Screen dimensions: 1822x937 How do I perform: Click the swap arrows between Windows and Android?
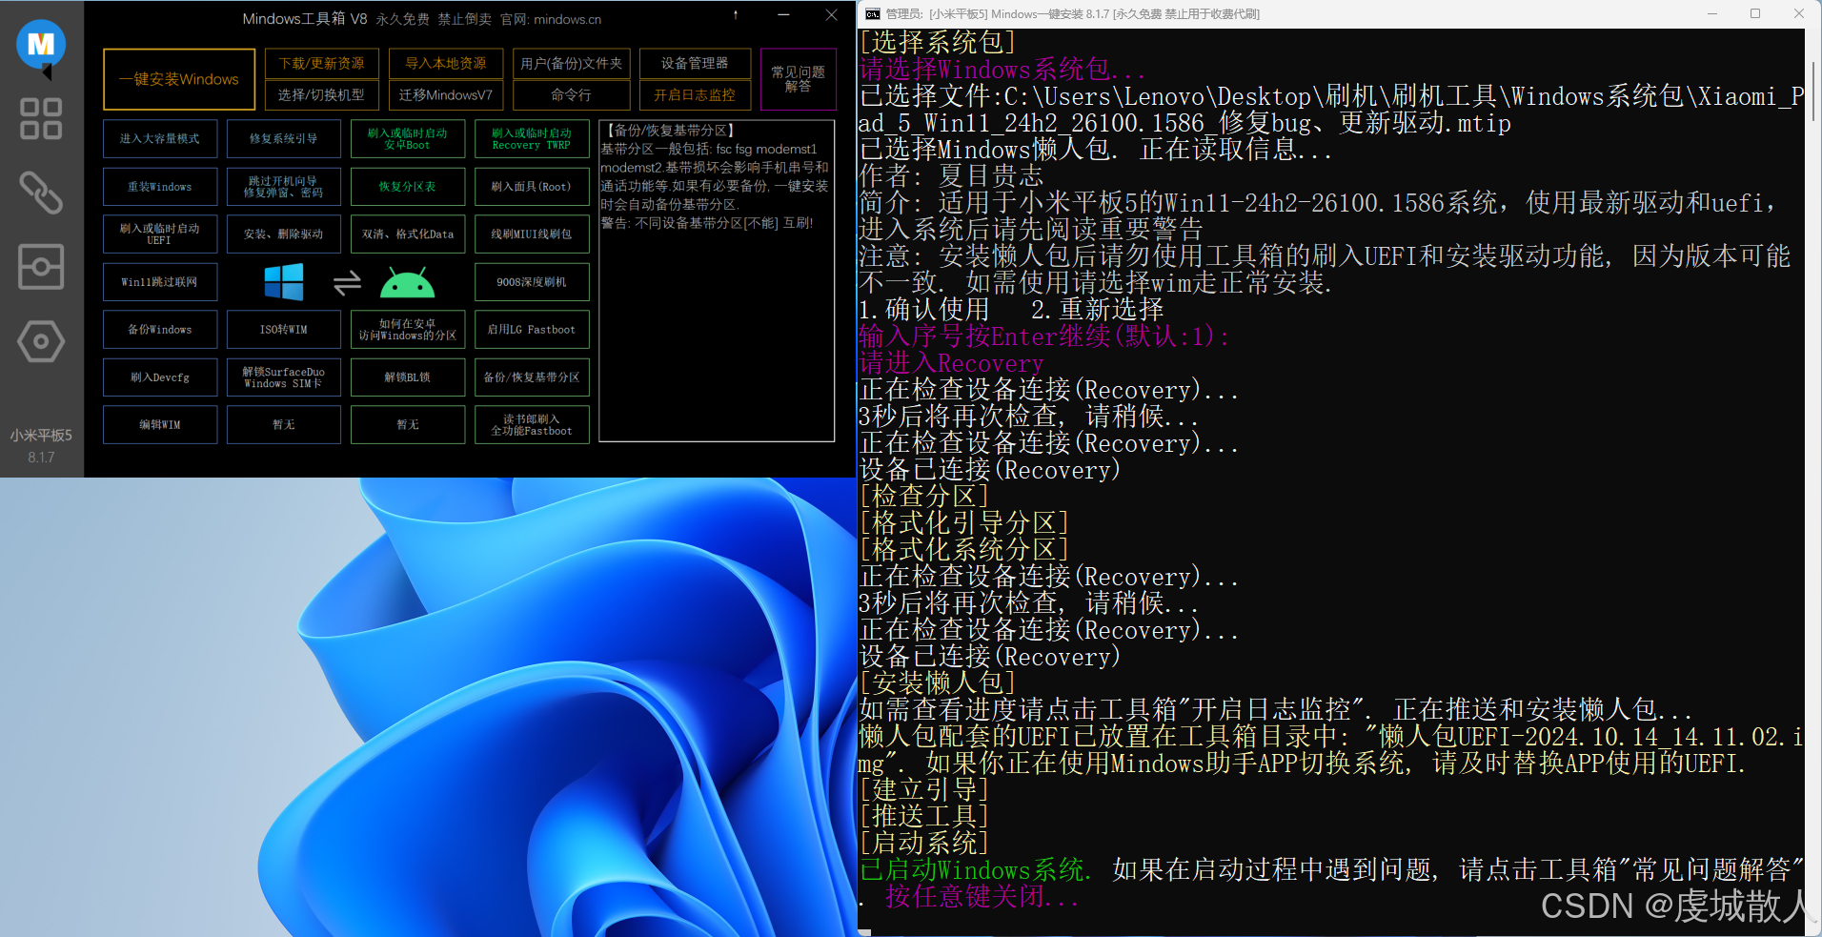click(x=347, y=282)
